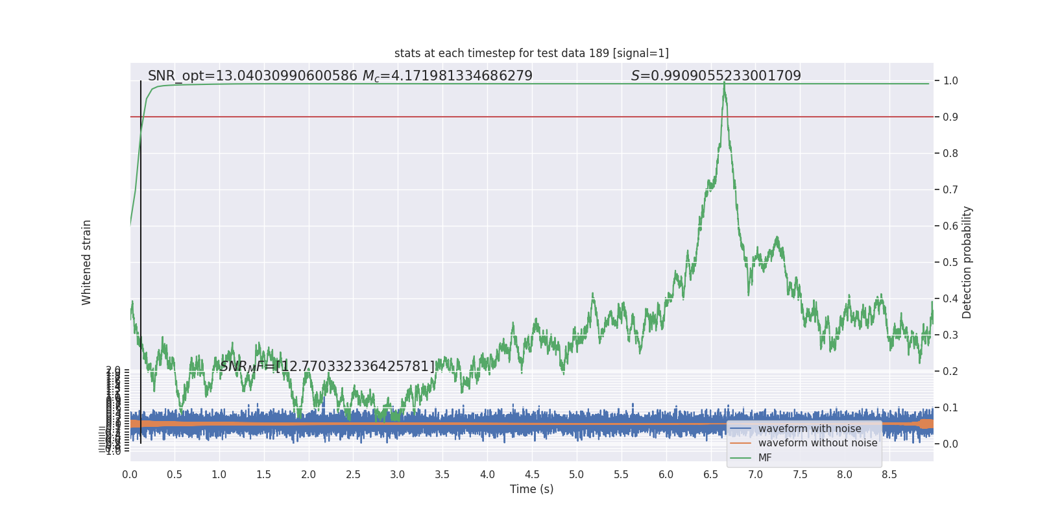
Task: Click x-axis tick label 3.5
Action: pos(442,475)
